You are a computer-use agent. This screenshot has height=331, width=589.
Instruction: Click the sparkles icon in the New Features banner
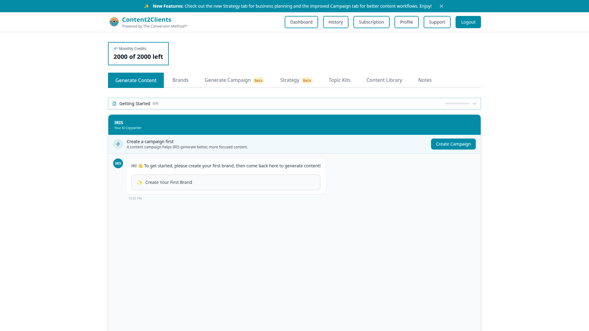147,6
